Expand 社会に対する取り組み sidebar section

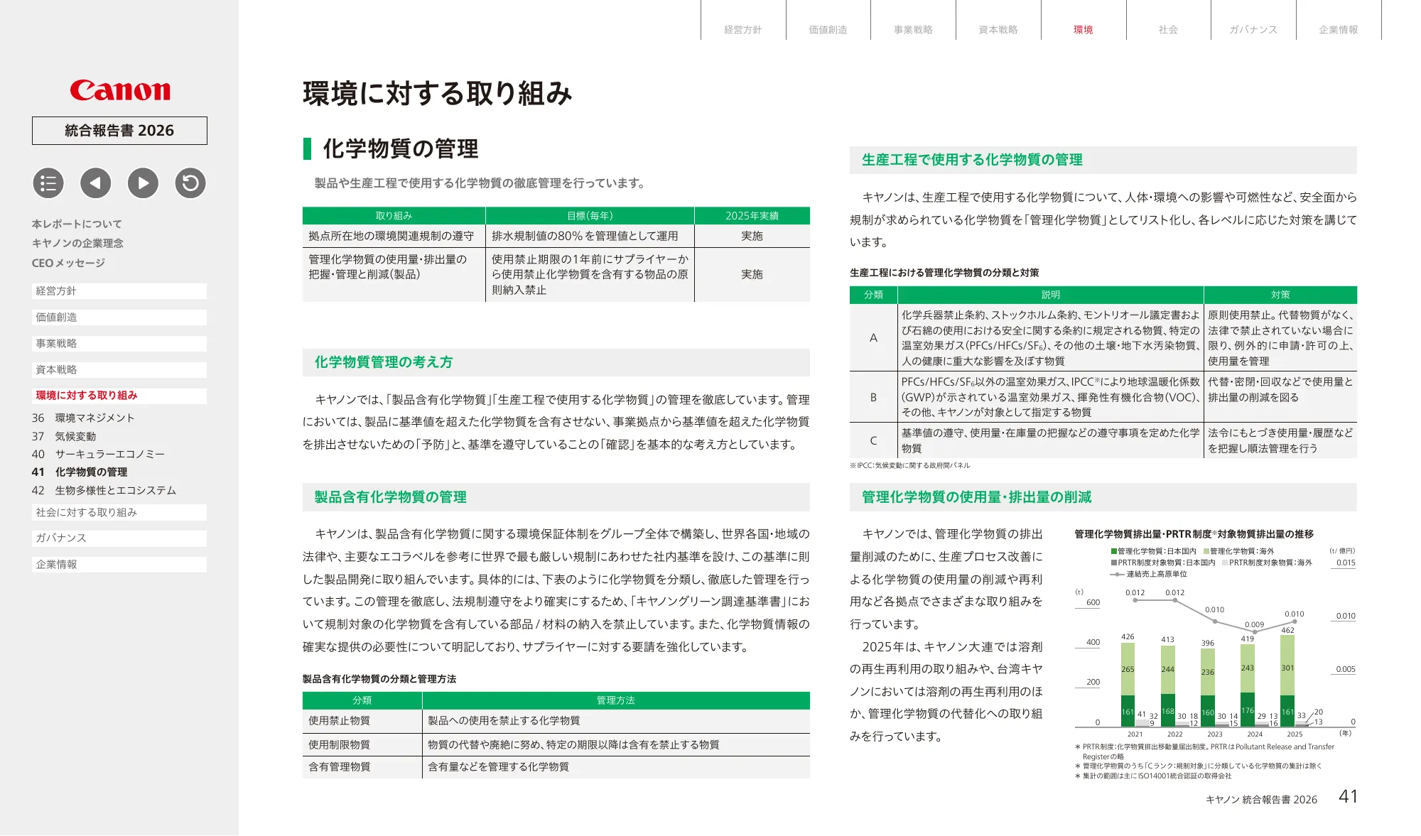[119, 512]
